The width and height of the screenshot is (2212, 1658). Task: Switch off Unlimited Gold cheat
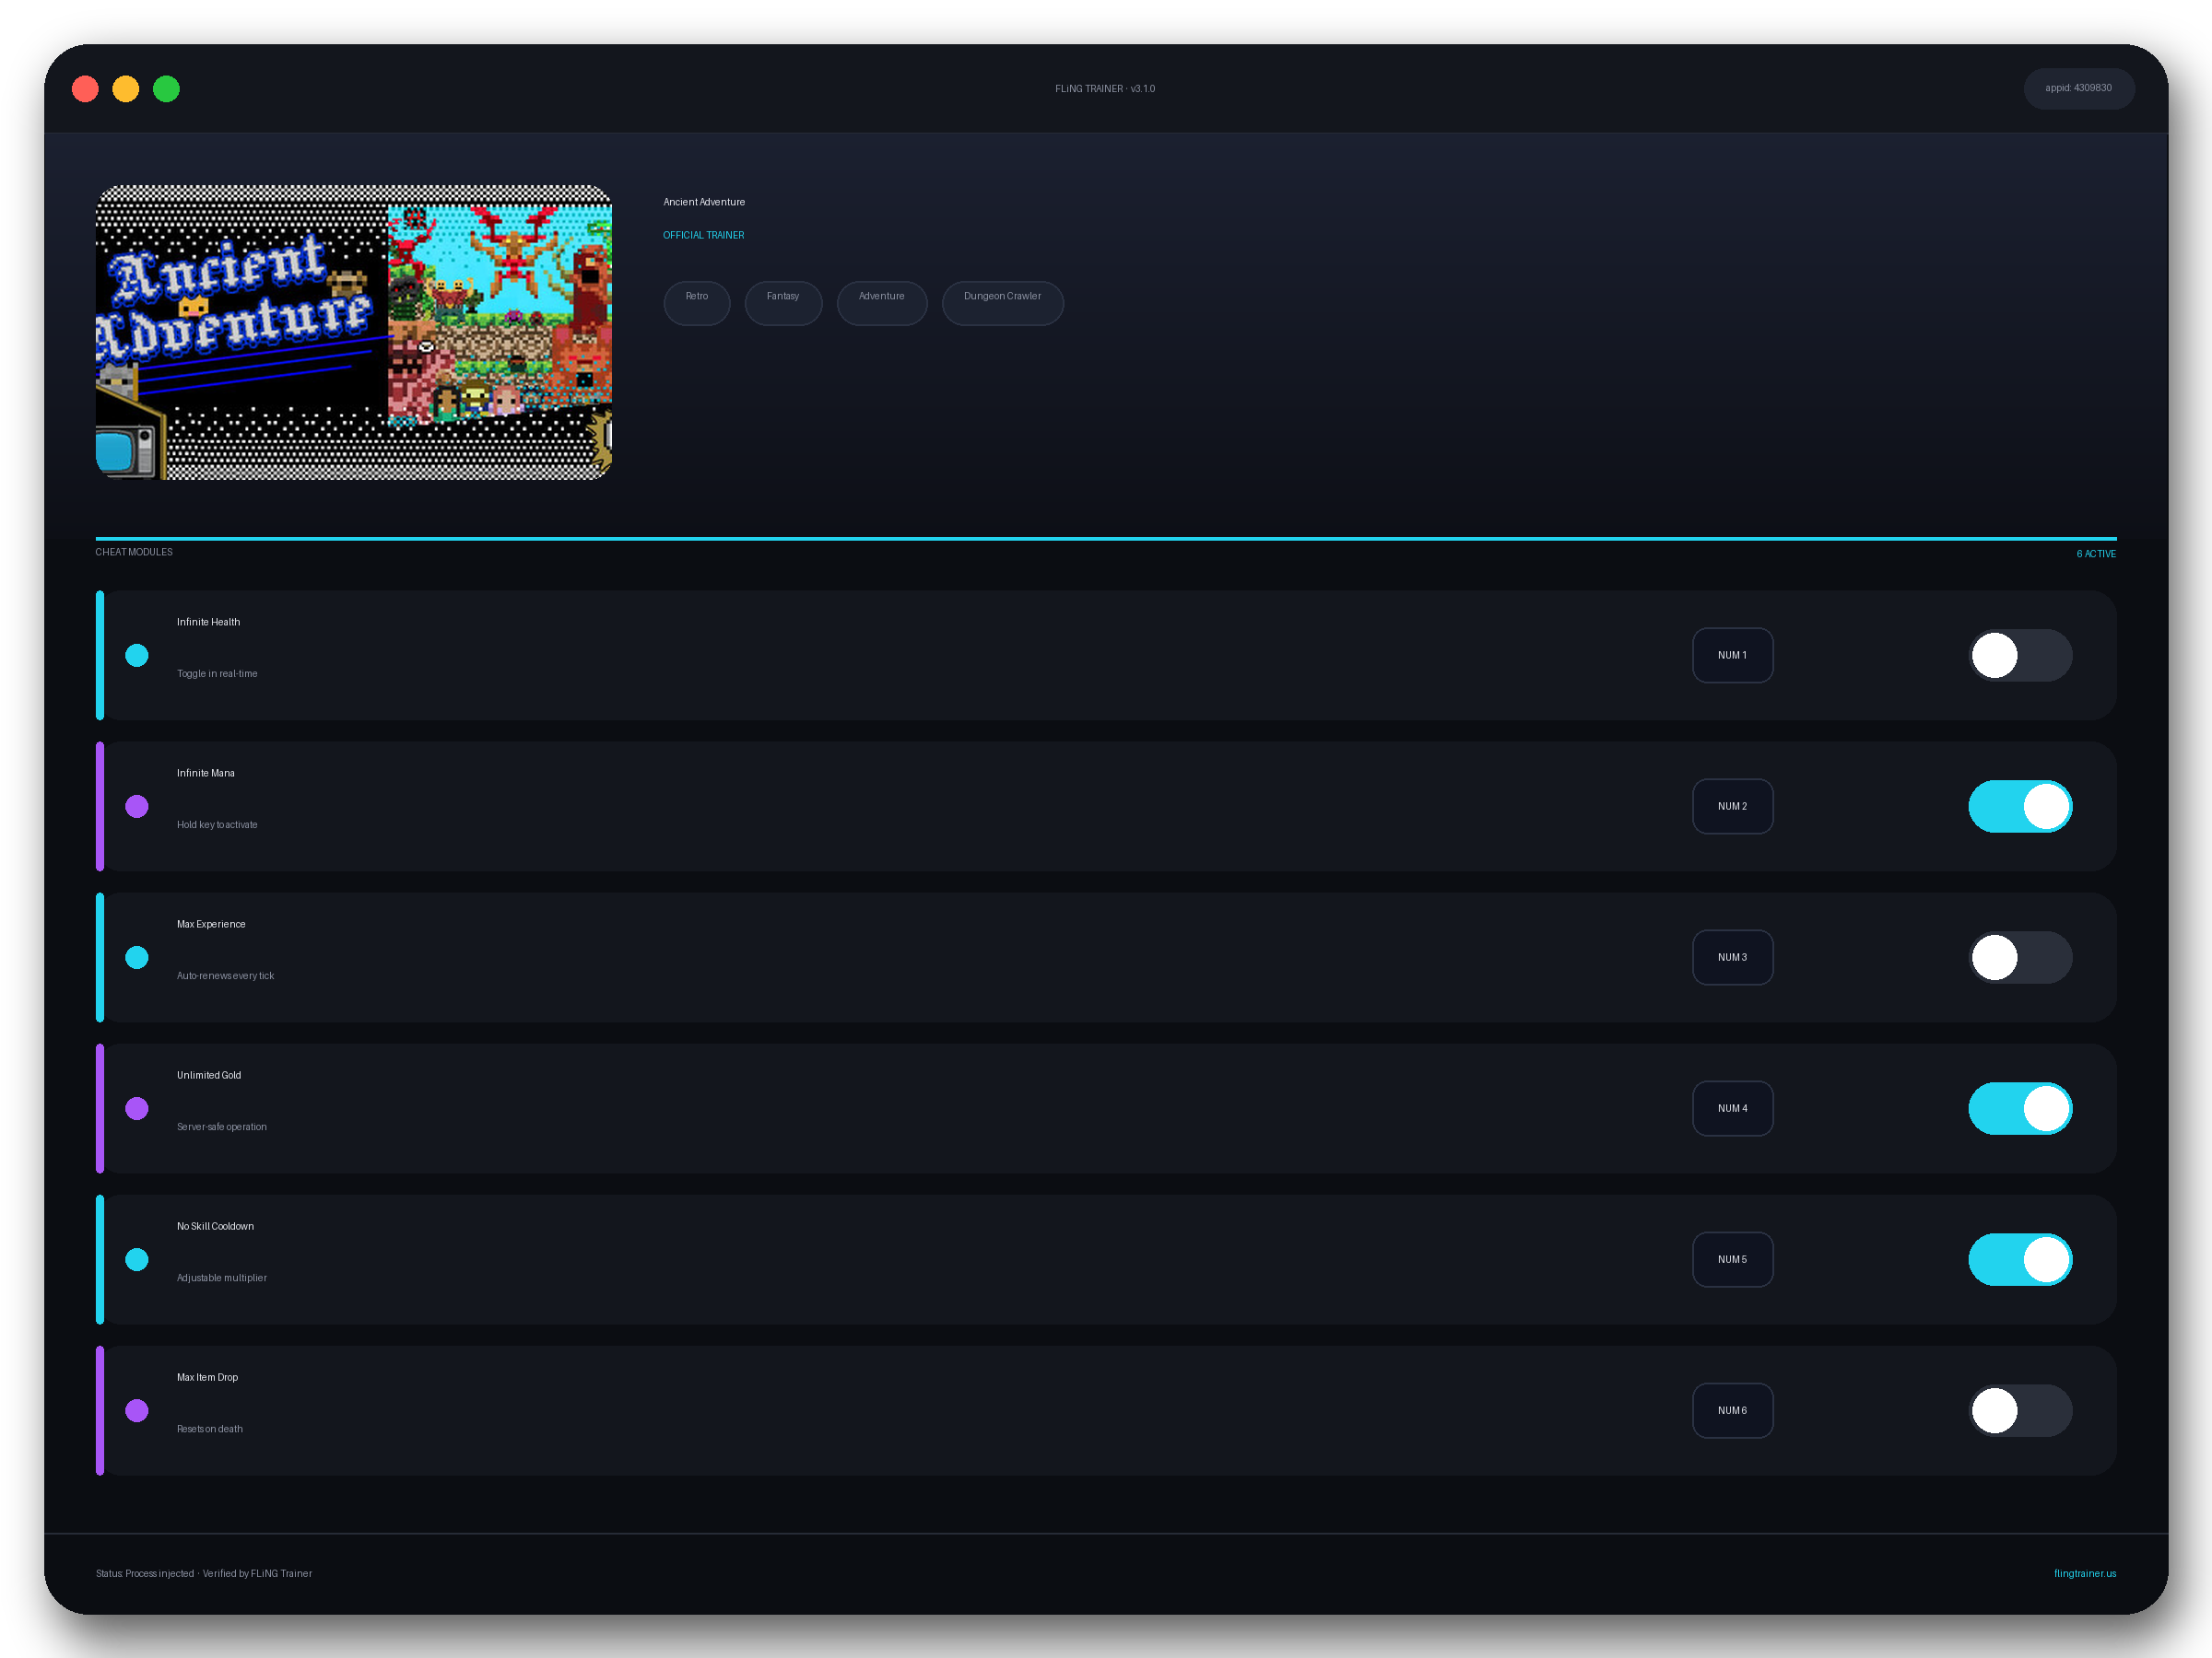pos(2020,1108)
